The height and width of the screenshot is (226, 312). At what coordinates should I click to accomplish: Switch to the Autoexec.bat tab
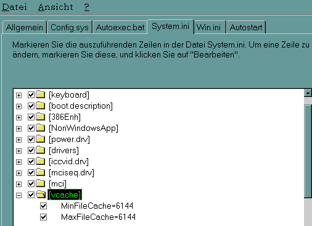click(120, 27)
